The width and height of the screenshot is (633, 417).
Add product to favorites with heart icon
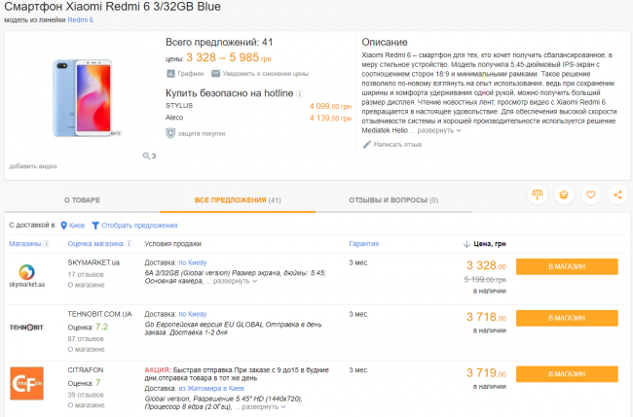590,194
